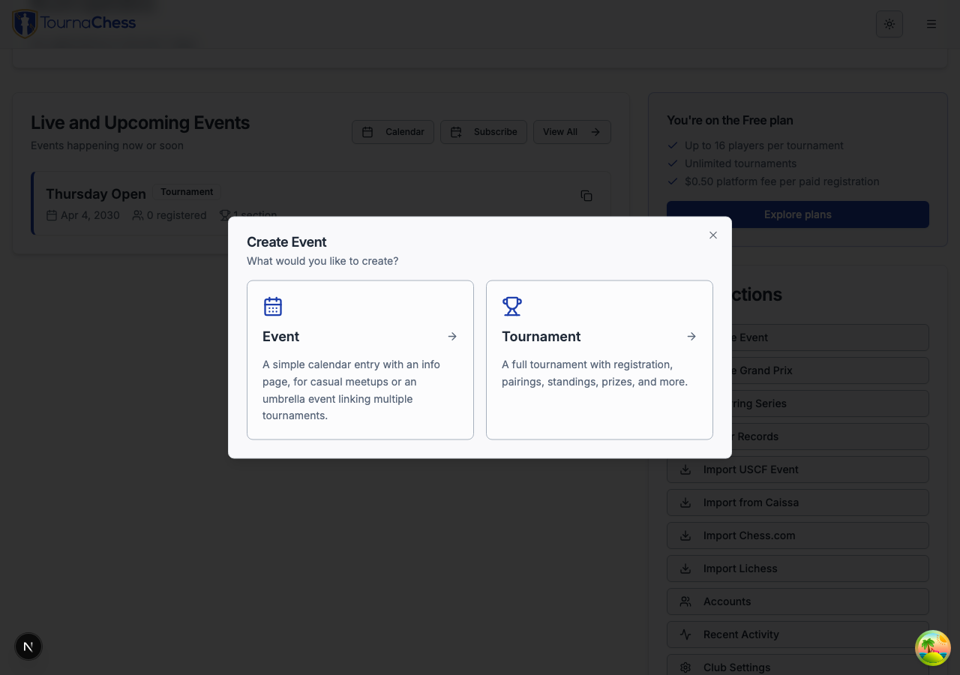Click Import Lichess
960x675 pixels.
point(798,568)
